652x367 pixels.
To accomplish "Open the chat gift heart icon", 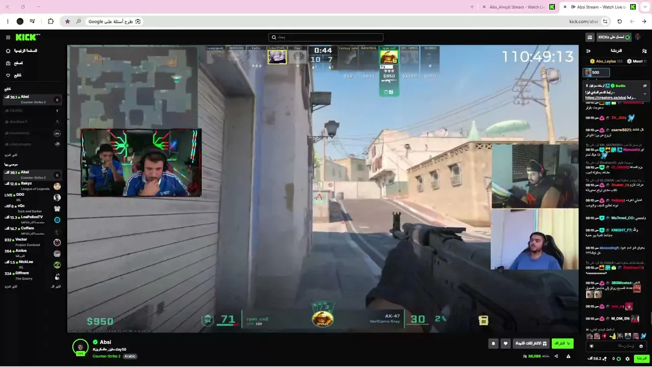I will 591,346.
